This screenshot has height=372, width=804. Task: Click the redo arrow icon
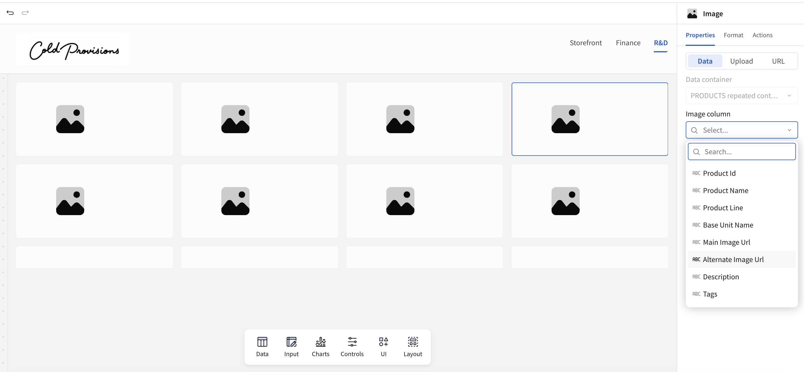click(x=25, y=13)
